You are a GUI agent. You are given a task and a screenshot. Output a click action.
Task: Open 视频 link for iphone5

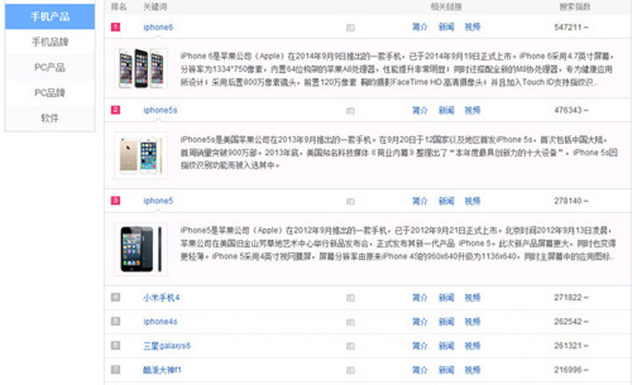tap(472, 201)
